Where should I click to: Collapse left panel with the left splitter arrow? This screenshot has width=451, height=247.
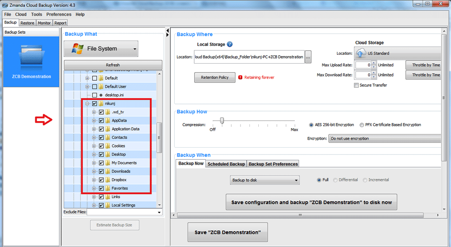click(x=168, y=31)
